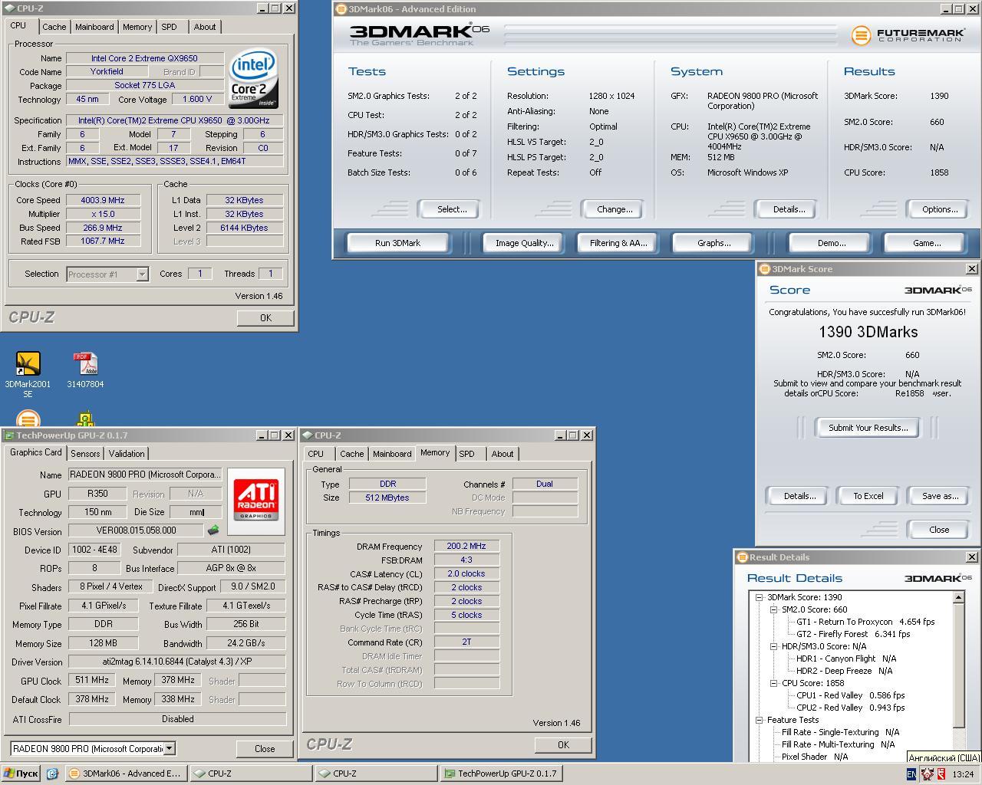Switch to the CPU tab in the CPU-Z Memory window
Screen dimensions: 982x785
coord(315,454)
